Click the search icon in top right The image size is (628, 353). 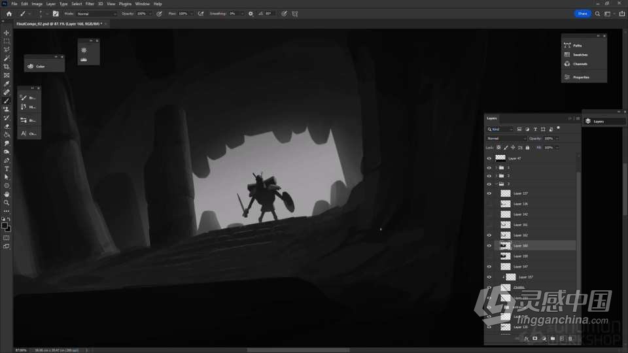597,14
